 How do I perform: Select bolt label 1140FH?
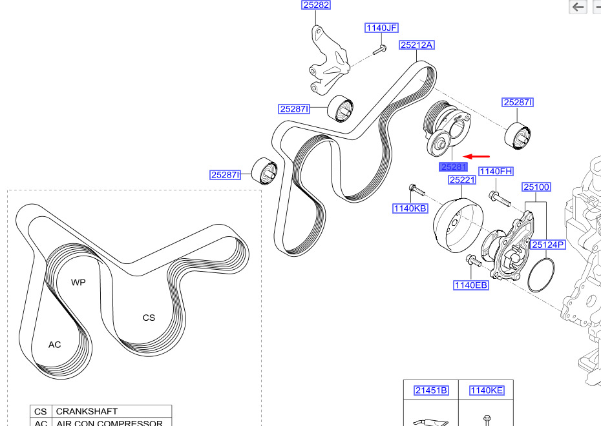click(x=496, y=172)
